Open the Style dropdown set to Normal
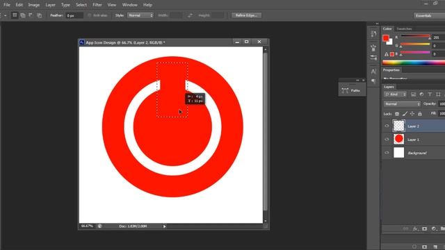This screenshot has width=445, height=250. 140,15
